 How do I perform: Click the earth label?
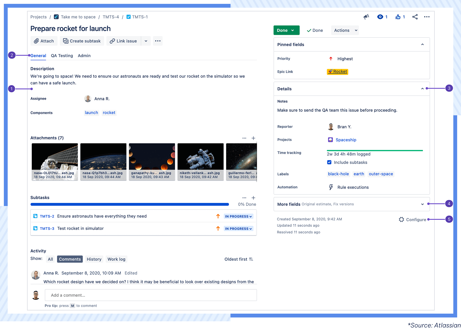(x=359, y=174)
